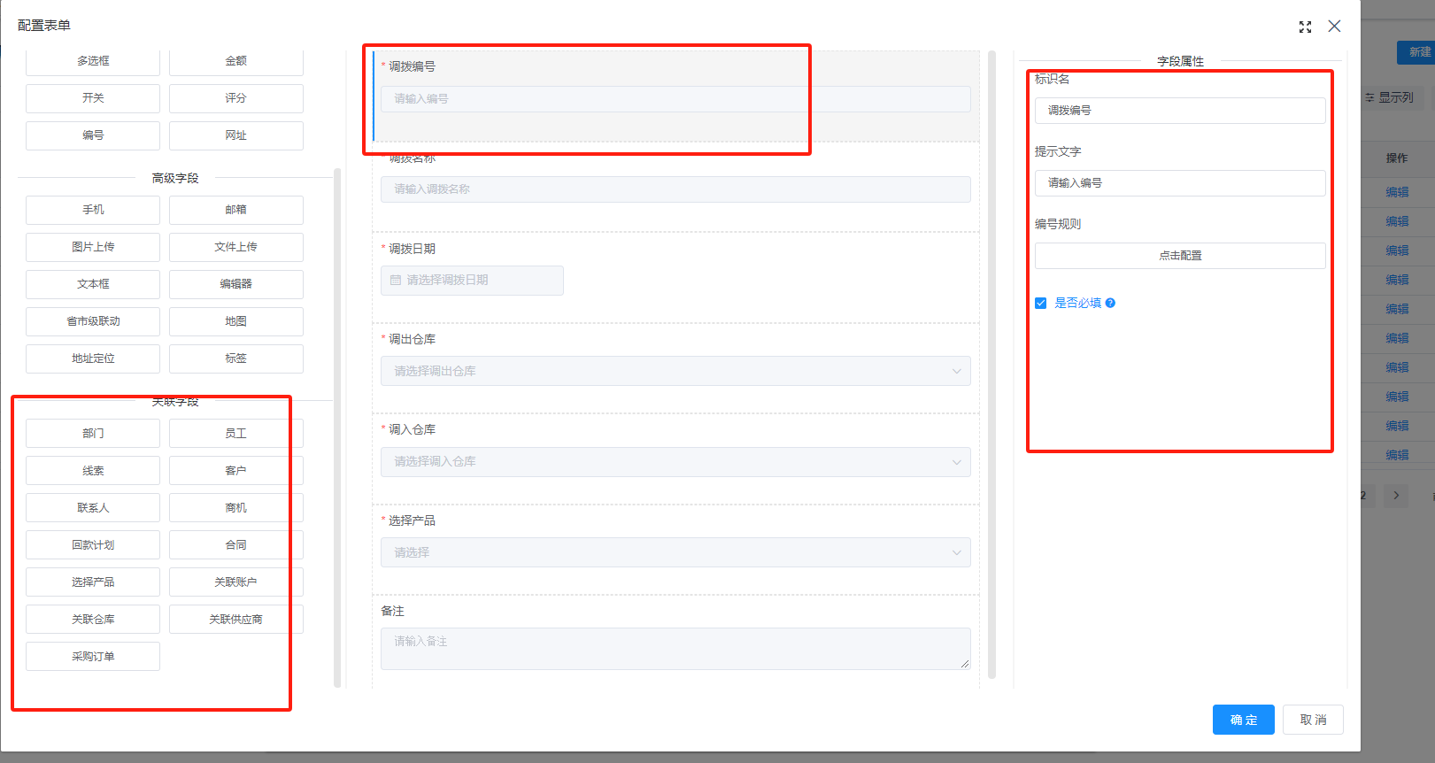Add the 开关 field component
This screenshot has width=1435, height=763.
click(93, 98)
